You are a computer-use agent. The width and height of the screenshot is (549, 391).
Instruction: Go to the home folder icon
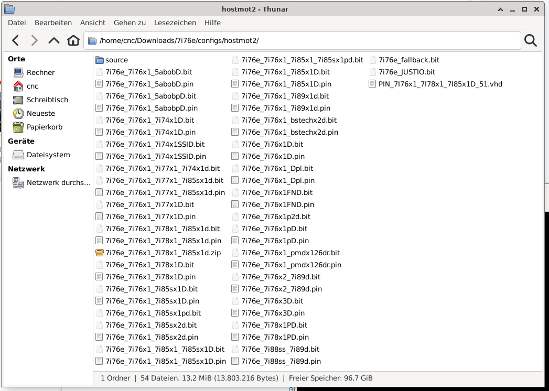coord(73,41)
